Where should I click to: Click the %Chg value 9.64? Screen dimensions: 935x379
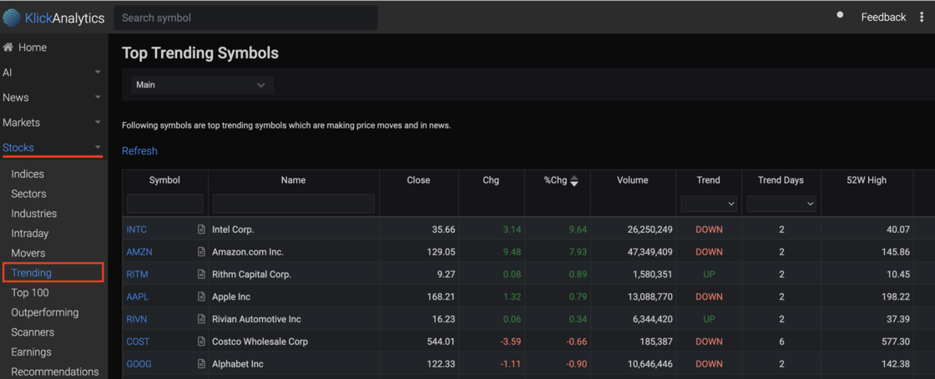click(x=578, y=230)
